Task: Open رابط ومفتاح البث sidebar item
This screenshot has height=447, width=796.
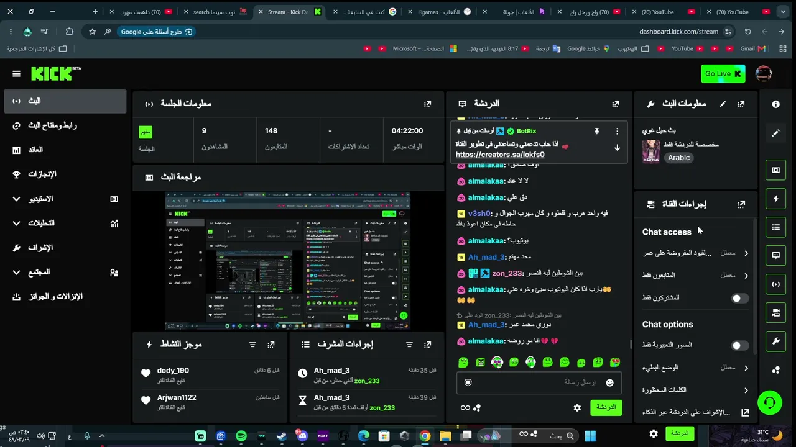Action: tap(65, 125)
